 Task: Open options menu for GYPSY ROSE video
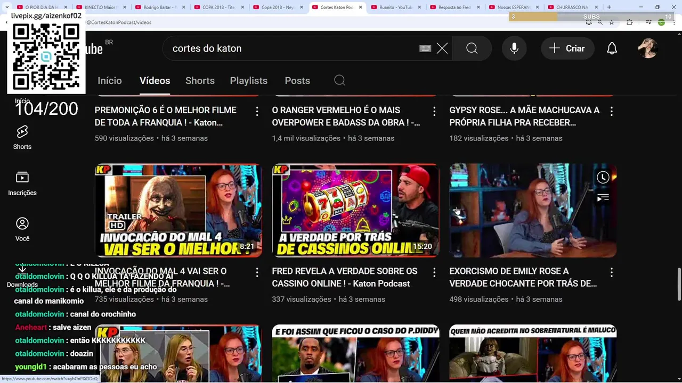click(612, 111)
